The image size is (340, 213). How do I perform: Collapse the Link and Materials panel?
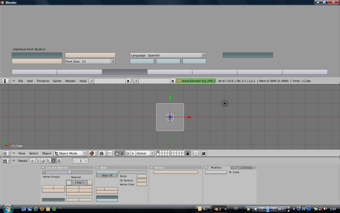tap(43, 167)
